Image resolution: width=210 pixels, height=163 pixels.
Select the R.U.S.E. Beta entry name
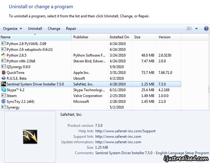[17, 78]
